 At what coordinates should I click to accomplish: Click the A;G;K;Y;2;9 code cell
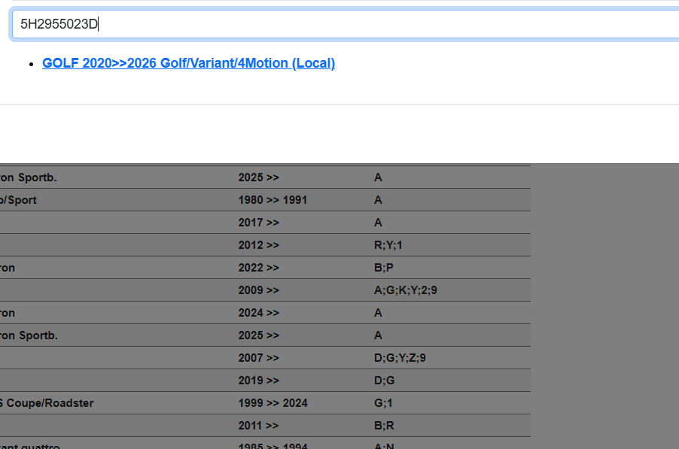pos(405,290)
